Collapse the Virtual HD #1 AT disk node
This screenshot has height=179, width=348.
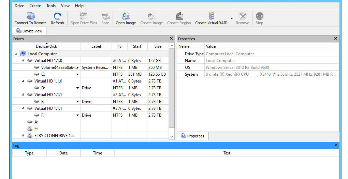coord(23,81)
